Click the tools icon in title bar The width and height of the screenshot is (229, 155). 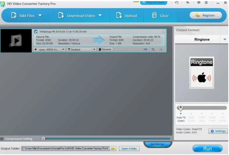188,3
